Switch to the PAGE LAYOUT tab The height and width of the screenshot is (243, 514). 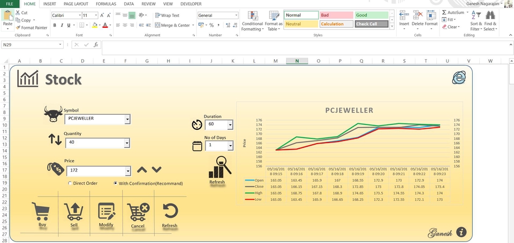[76, 4]
